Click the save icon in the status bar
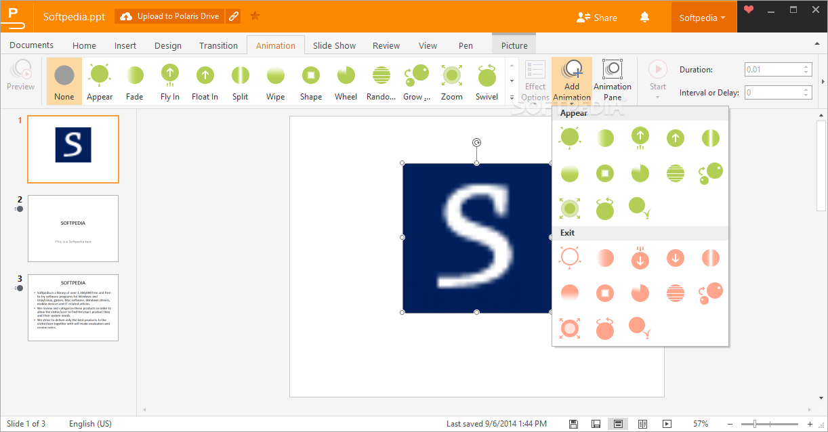 (x=573, y=424)
